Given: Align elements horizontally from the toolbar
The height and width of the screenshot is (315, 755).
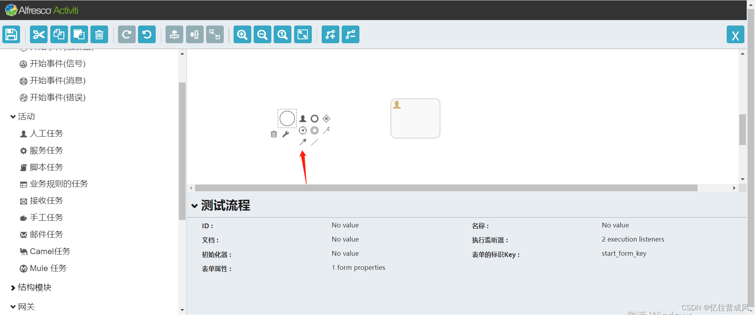Looking at the screenshot, I should [x=195, y=35].
